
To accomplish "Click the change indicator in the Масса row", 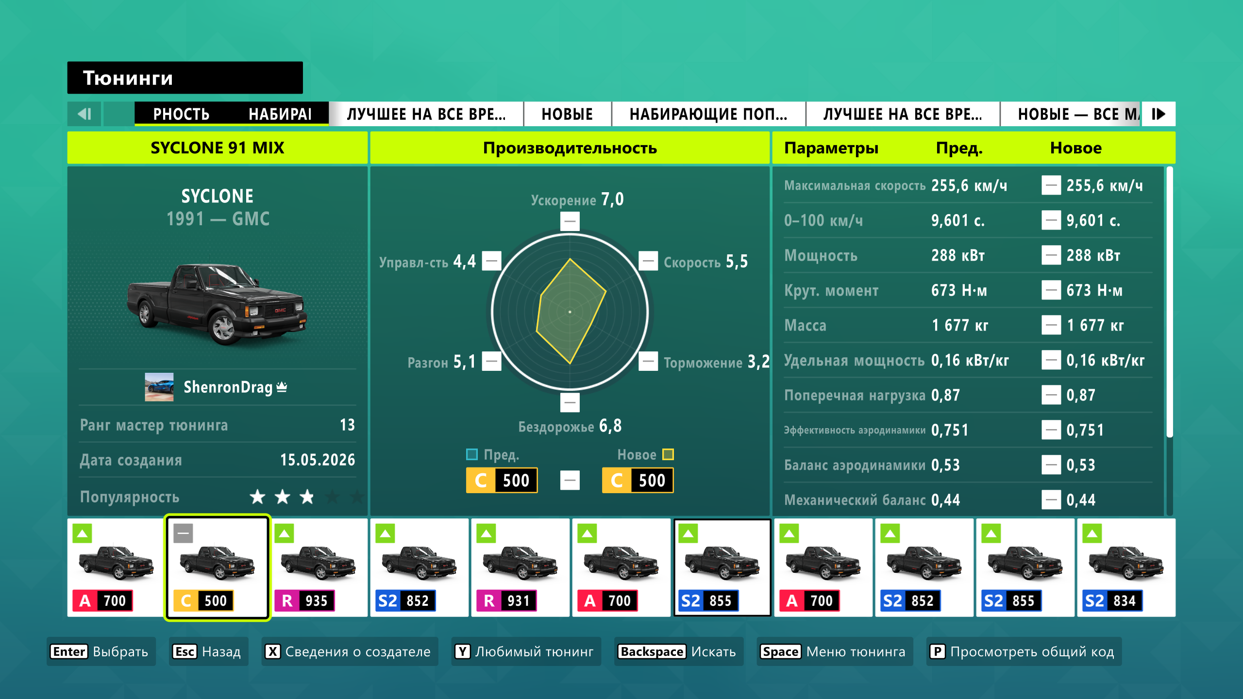I will click(1051, 325).
